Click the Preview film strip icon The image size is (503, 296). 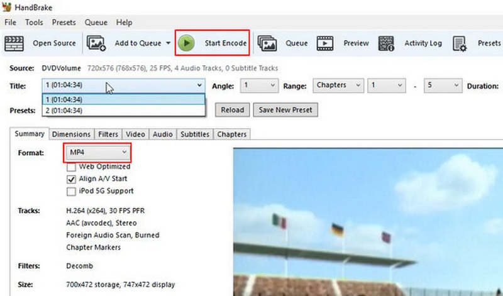325,43
